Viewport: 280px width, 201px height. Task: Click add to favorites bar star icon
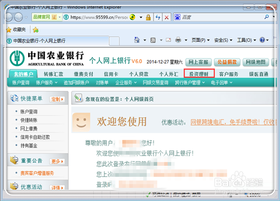[36, 30]
